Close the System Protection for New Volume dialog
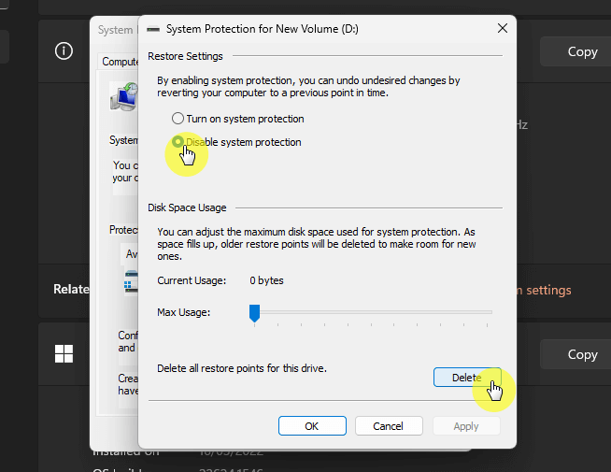Viewport: 611px width, 472px height. [503, 28]
